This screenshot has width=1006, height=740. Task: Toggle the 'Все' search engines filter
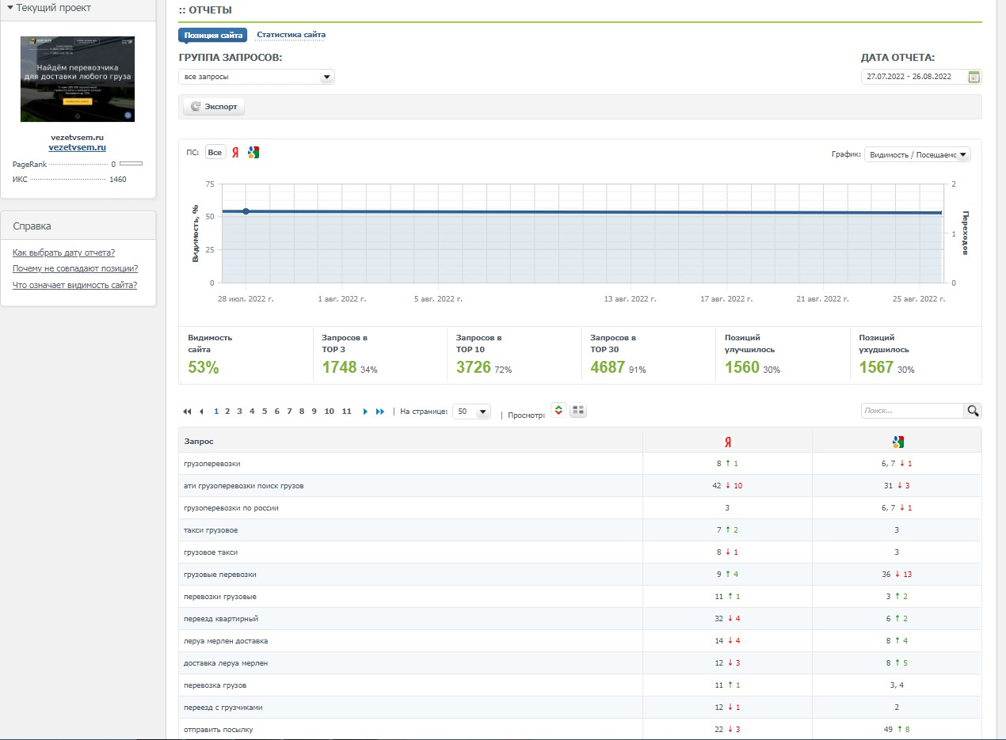click(215, 153)
